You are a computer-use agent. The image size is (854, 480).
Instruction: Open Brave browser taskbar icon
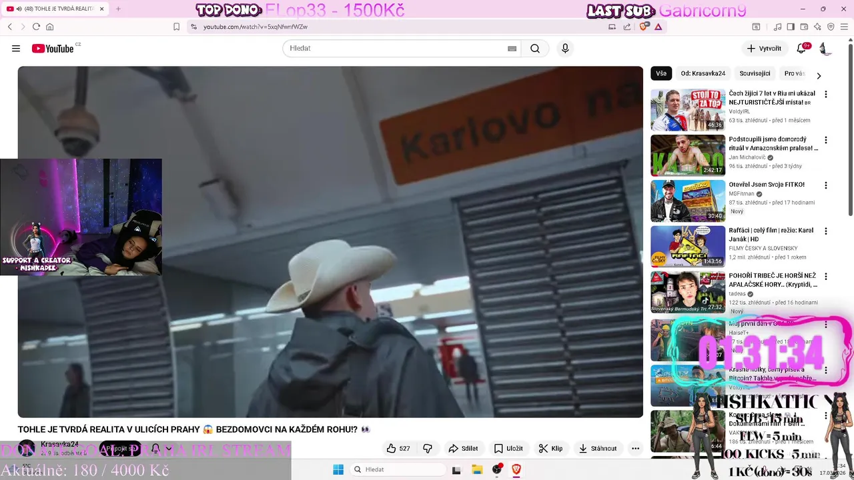tap(516, 469)
